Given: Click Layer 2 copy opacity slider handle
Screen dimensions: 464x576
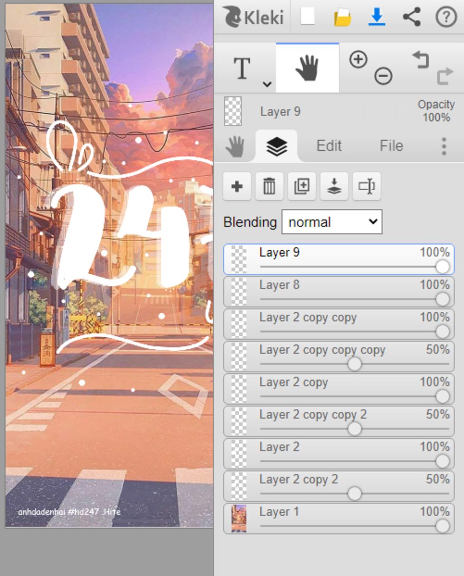Looking at the screenshot, I should click(442, 397).
